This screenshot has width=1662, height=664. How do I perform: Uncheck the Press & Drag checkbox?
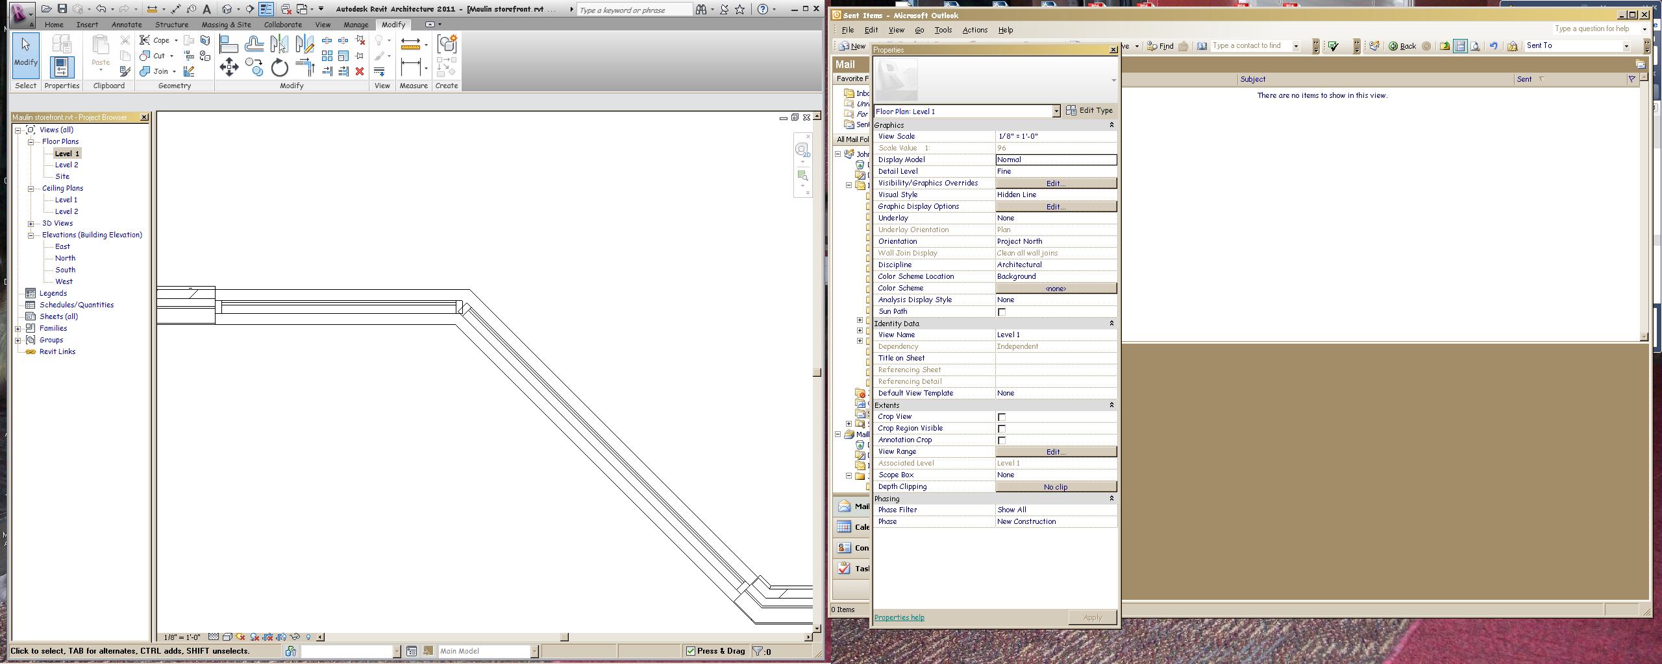point(691,651)
